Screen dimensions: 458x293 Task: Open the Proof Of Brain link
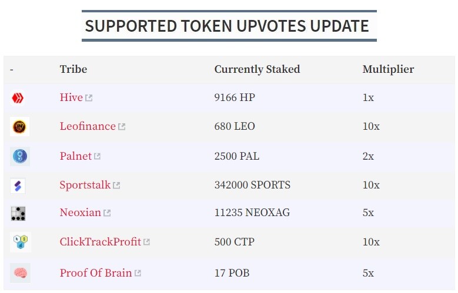click(96, 273)
